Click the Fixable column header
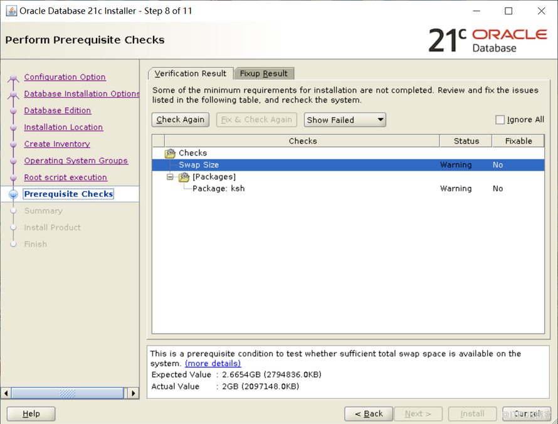Image resolution: width=558 pixels, height=424 pixels. pyautogui.click(x=518, y=141)
